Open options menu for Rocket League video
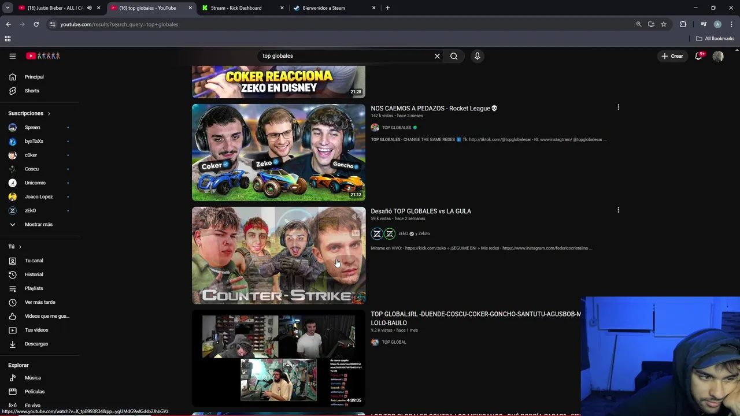This screenshot has height=416, width=740. point(618,107)
